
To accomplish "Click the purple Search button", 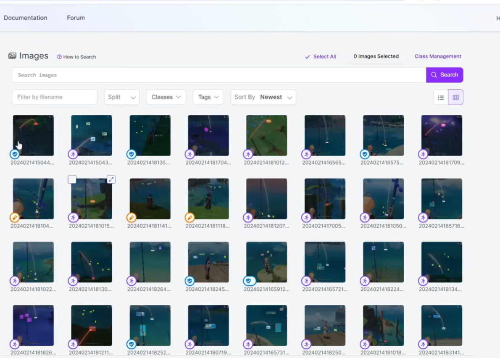I will tap(445, 75).
